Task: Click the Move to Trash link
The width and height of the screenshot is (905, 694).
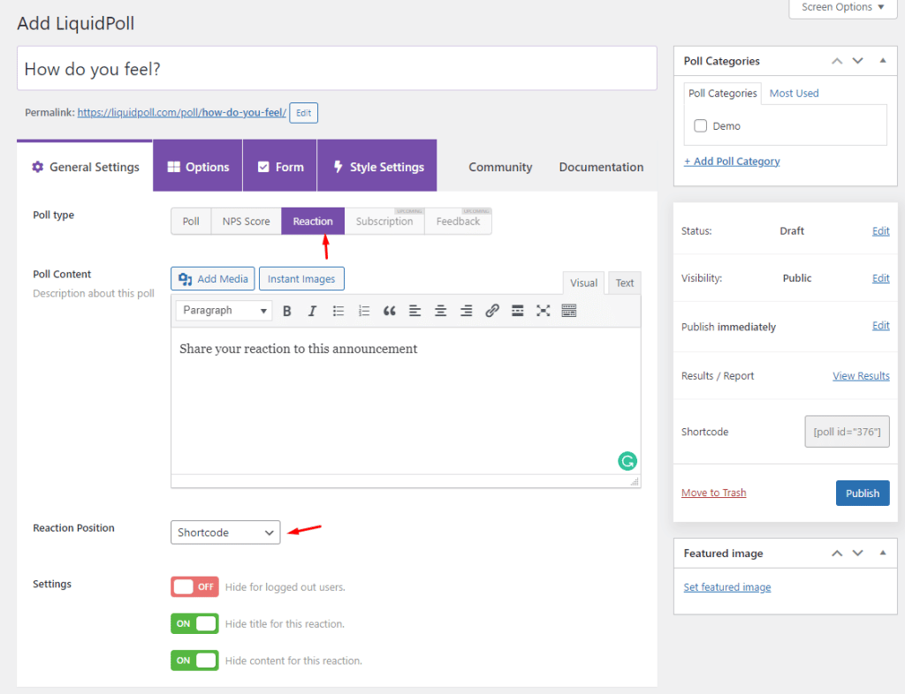Action: [x=713, y=493]
